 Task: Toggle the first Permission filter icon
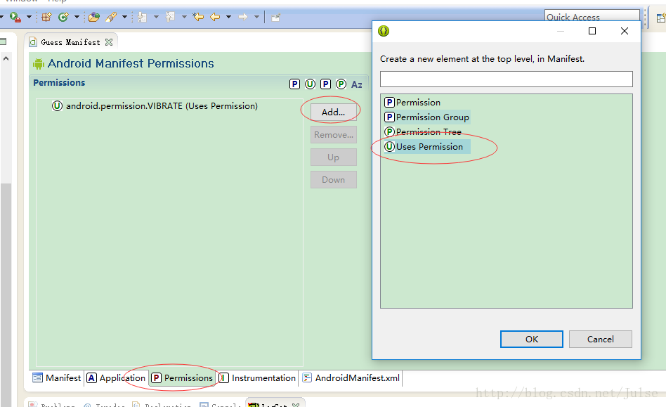click(294, 84)
